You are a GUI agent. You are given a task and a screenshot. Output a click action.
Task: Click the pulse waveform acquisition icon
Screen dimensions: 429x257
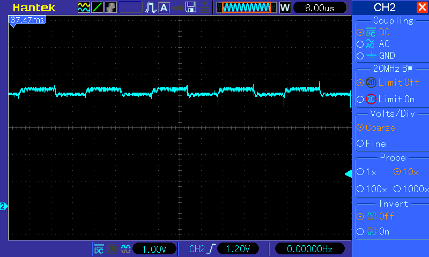coord(151,7)
